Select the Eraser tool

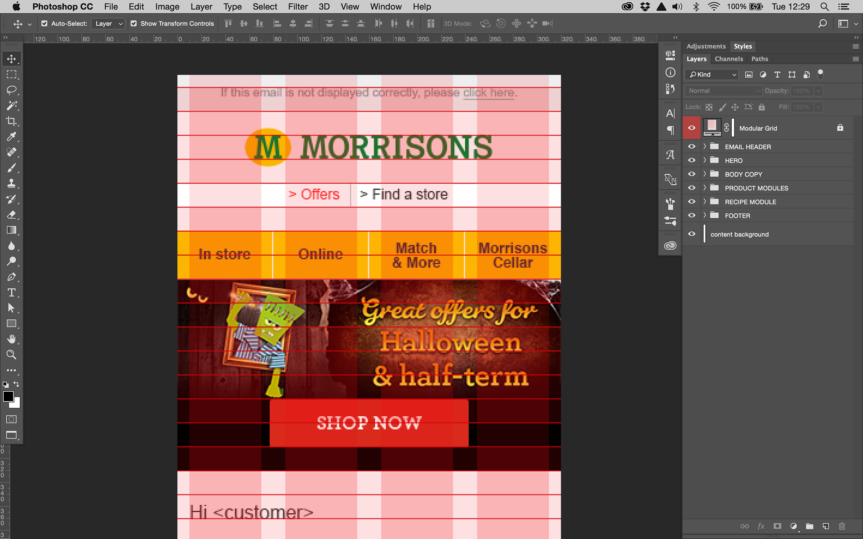click(12, 215)
